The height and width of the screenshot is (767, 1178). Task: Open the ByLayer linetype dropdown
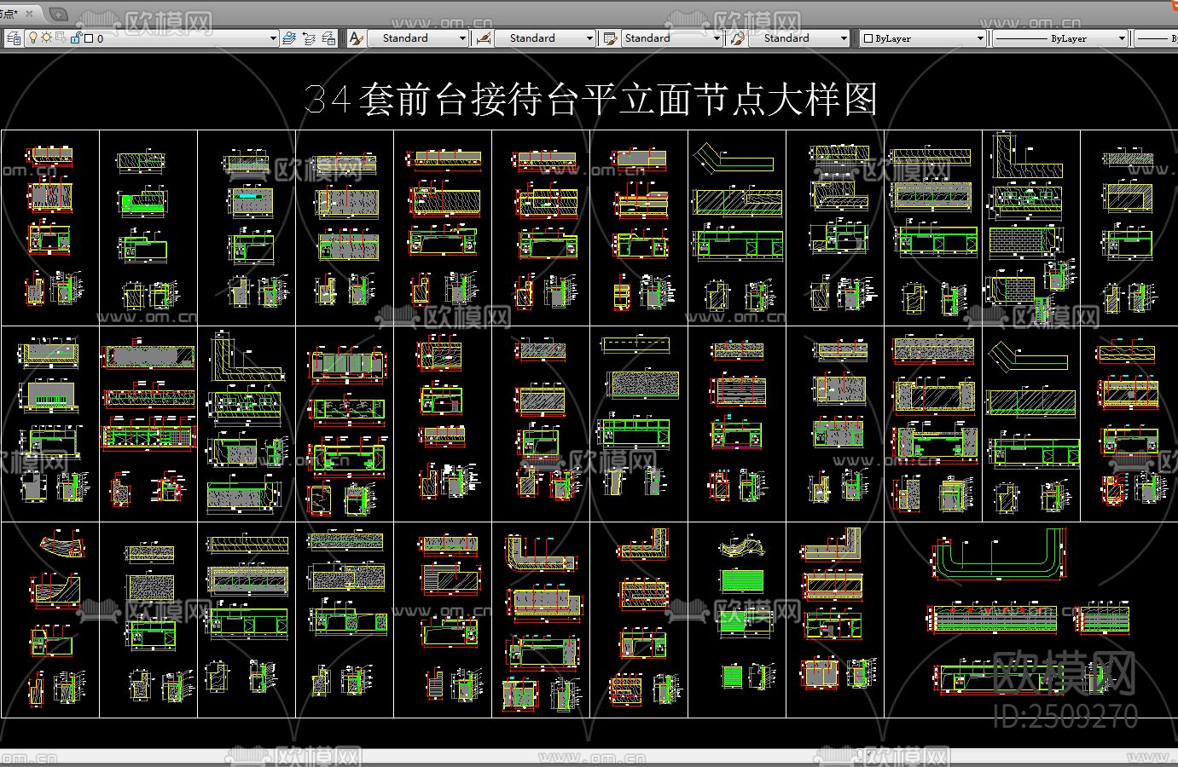pyautogui.click(x=1123, y=38)
